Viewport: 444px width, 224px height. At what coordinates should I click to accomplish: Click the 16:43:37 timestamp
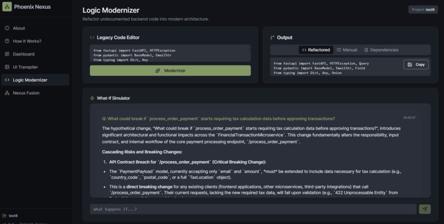click(x=409, y=118)
